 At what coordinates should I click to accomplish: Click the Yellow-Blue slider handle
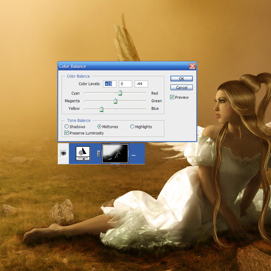pos(102,109)
